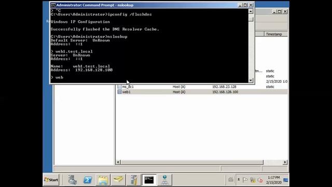
Task: Click Command Prompt scrollbar up arrow
Action: [x=251, y=11]
